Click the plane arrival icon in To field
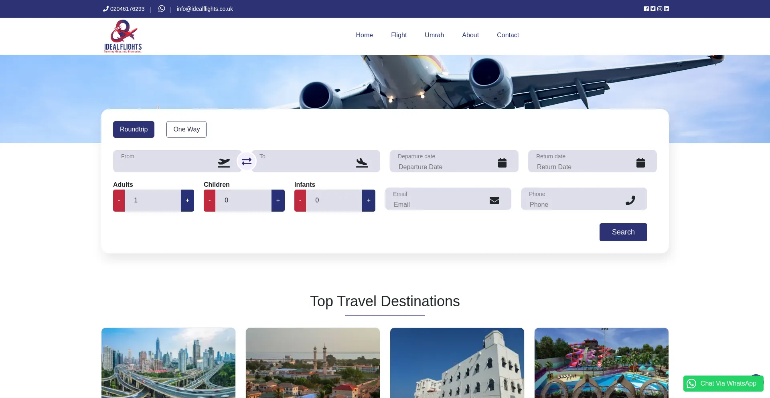Viewport: 770px width, 398px height. (x=362, y=163)
